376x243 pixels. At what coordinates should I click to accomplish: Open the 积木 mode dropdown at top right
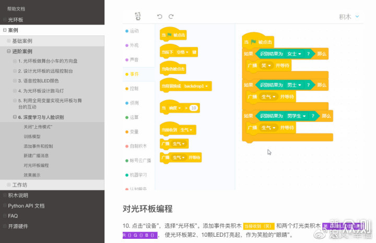tap(349, 17)
